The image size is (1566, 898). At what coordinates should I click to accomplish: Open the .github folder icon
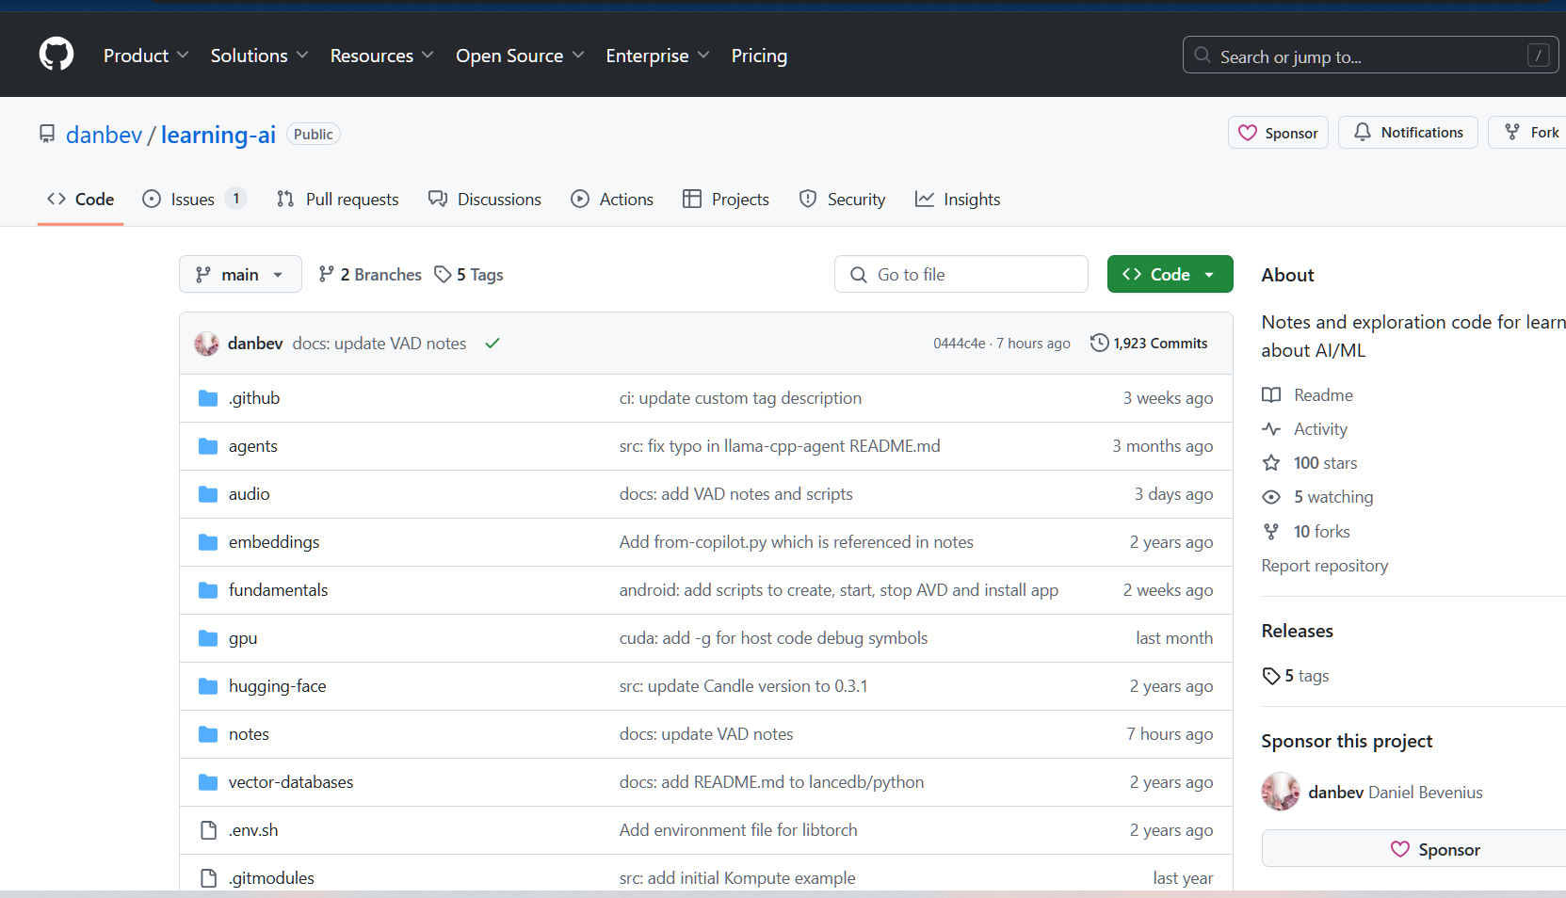coord(208,398)
